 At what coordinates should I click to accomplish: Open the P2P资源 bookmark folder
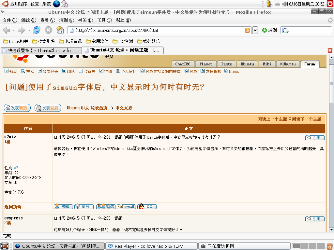tap(123, 41)
